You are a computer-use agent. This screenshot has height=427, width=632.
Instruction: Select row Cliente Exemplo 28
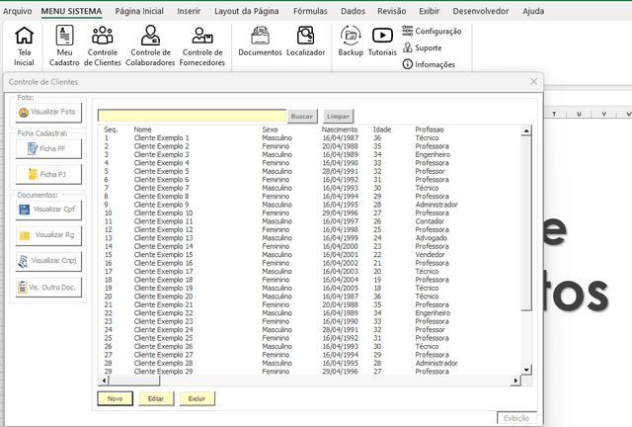click(309, 363)
